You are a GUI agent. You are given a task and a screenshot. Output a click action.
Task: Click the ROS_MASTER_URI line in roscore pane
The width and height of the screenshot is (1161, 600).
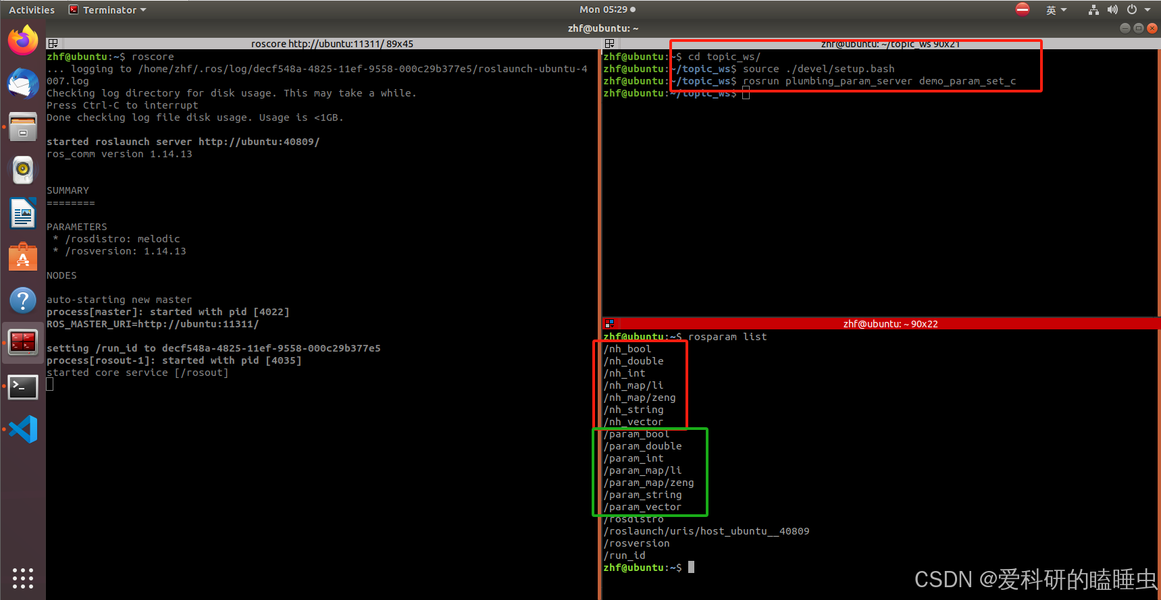point(153,324)
